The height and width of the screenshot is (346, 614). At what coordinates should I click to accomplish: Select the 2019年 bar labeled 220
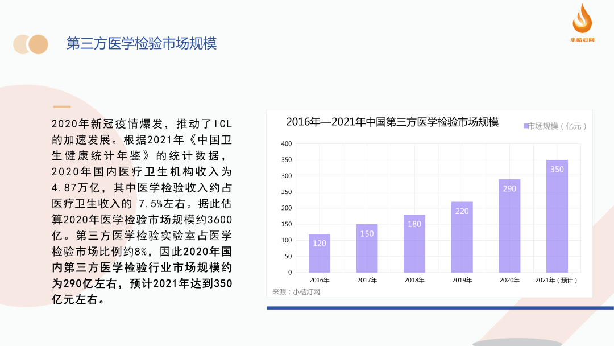[462, 237]
